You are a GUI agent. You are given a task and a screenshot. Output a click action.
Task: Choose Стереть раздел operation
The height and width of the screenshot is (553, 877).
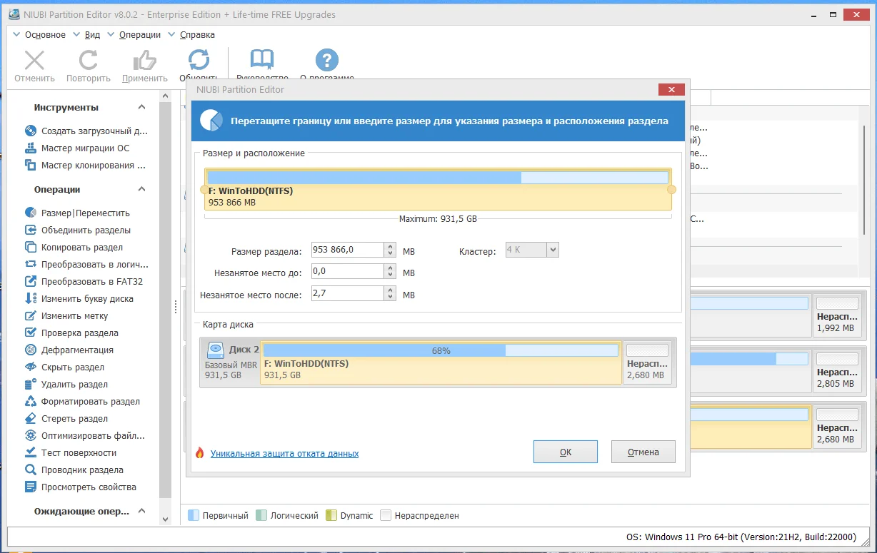click(66, 418)
